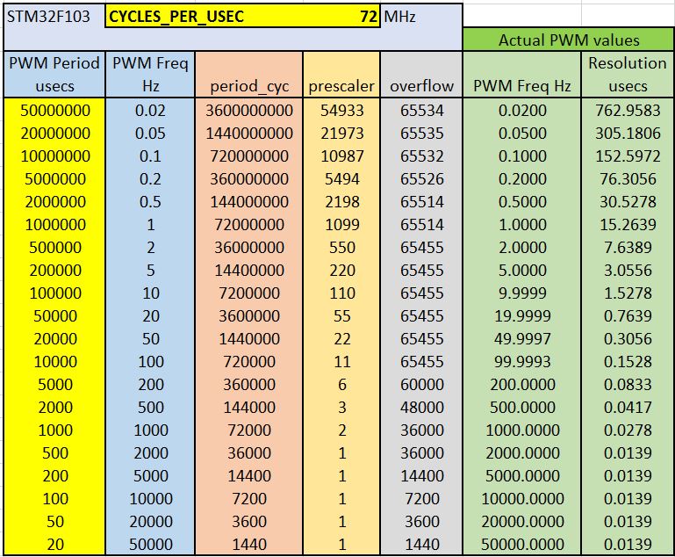Select the 50000000 PWM period cell
Image resolution: width=675 pixels, height=557 pixels.
54,110
